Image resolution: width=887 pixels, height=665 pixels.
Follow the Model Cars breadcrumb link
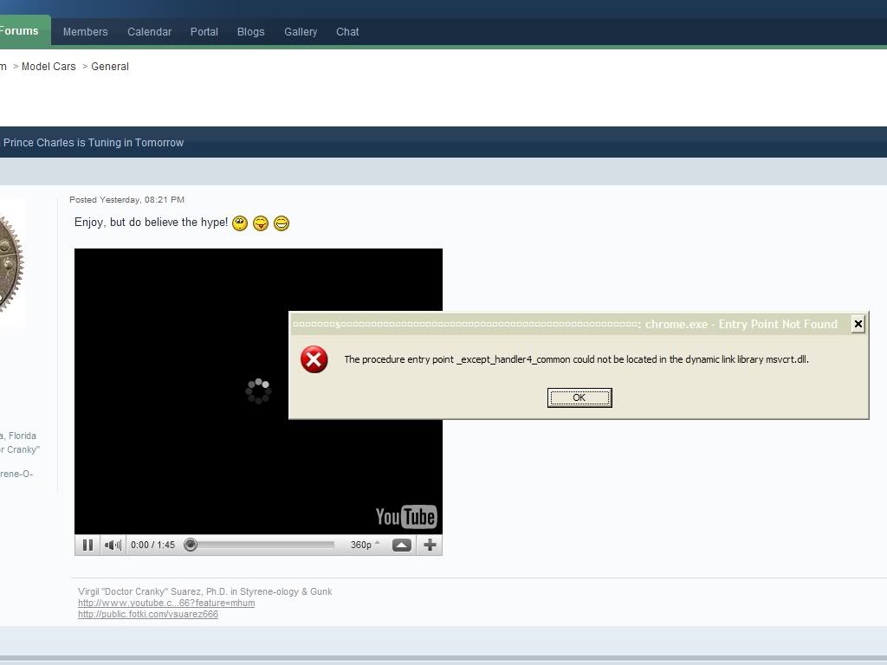[x=49, y=66]
